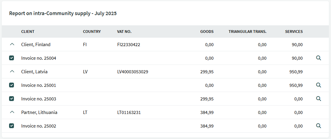Click the CLIENT column header
The height and width of the screenshot is (139, 331).
[x=28, y=32]
